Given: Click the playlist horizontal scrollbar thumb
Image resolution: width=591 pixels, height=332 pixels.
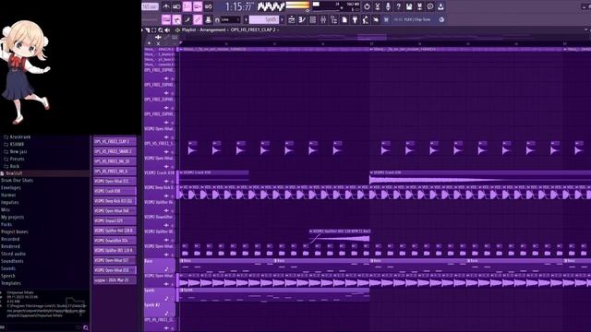Looking at the screenshot, I should point(371,37).
